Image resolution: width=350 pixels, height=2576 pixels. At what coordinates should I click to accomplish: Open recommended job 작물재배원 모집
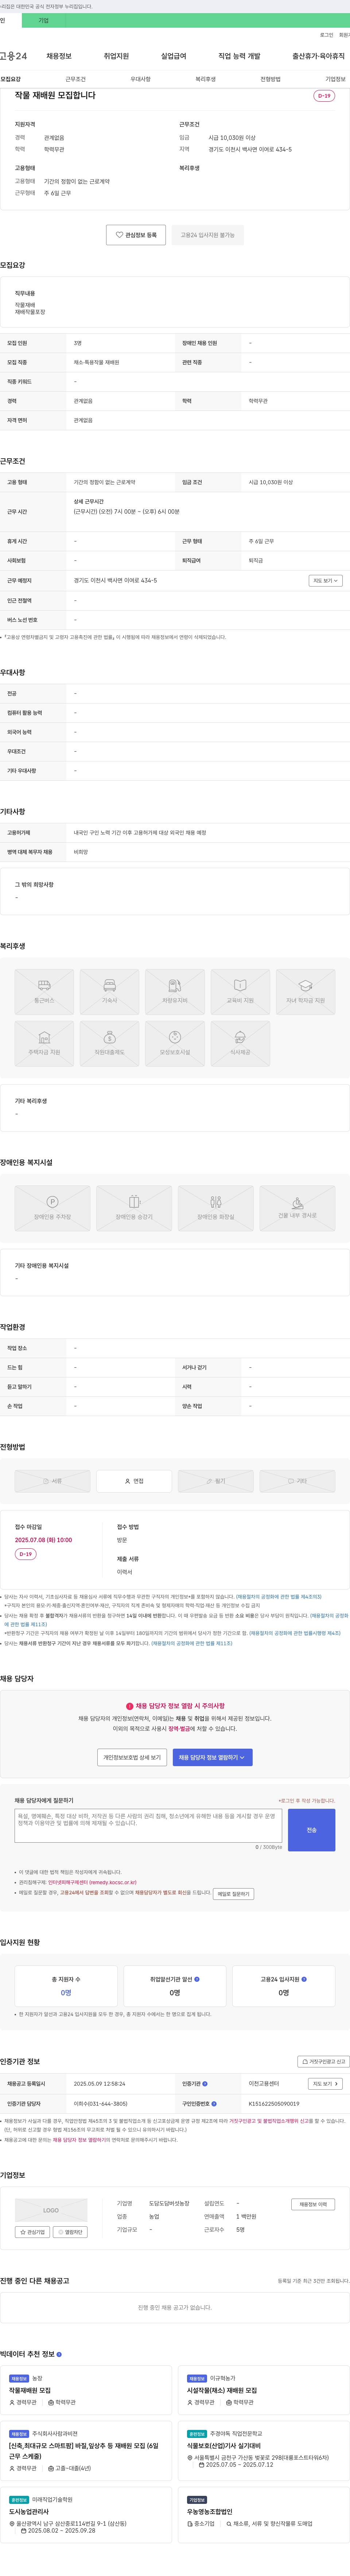(x=30, y=2390)
